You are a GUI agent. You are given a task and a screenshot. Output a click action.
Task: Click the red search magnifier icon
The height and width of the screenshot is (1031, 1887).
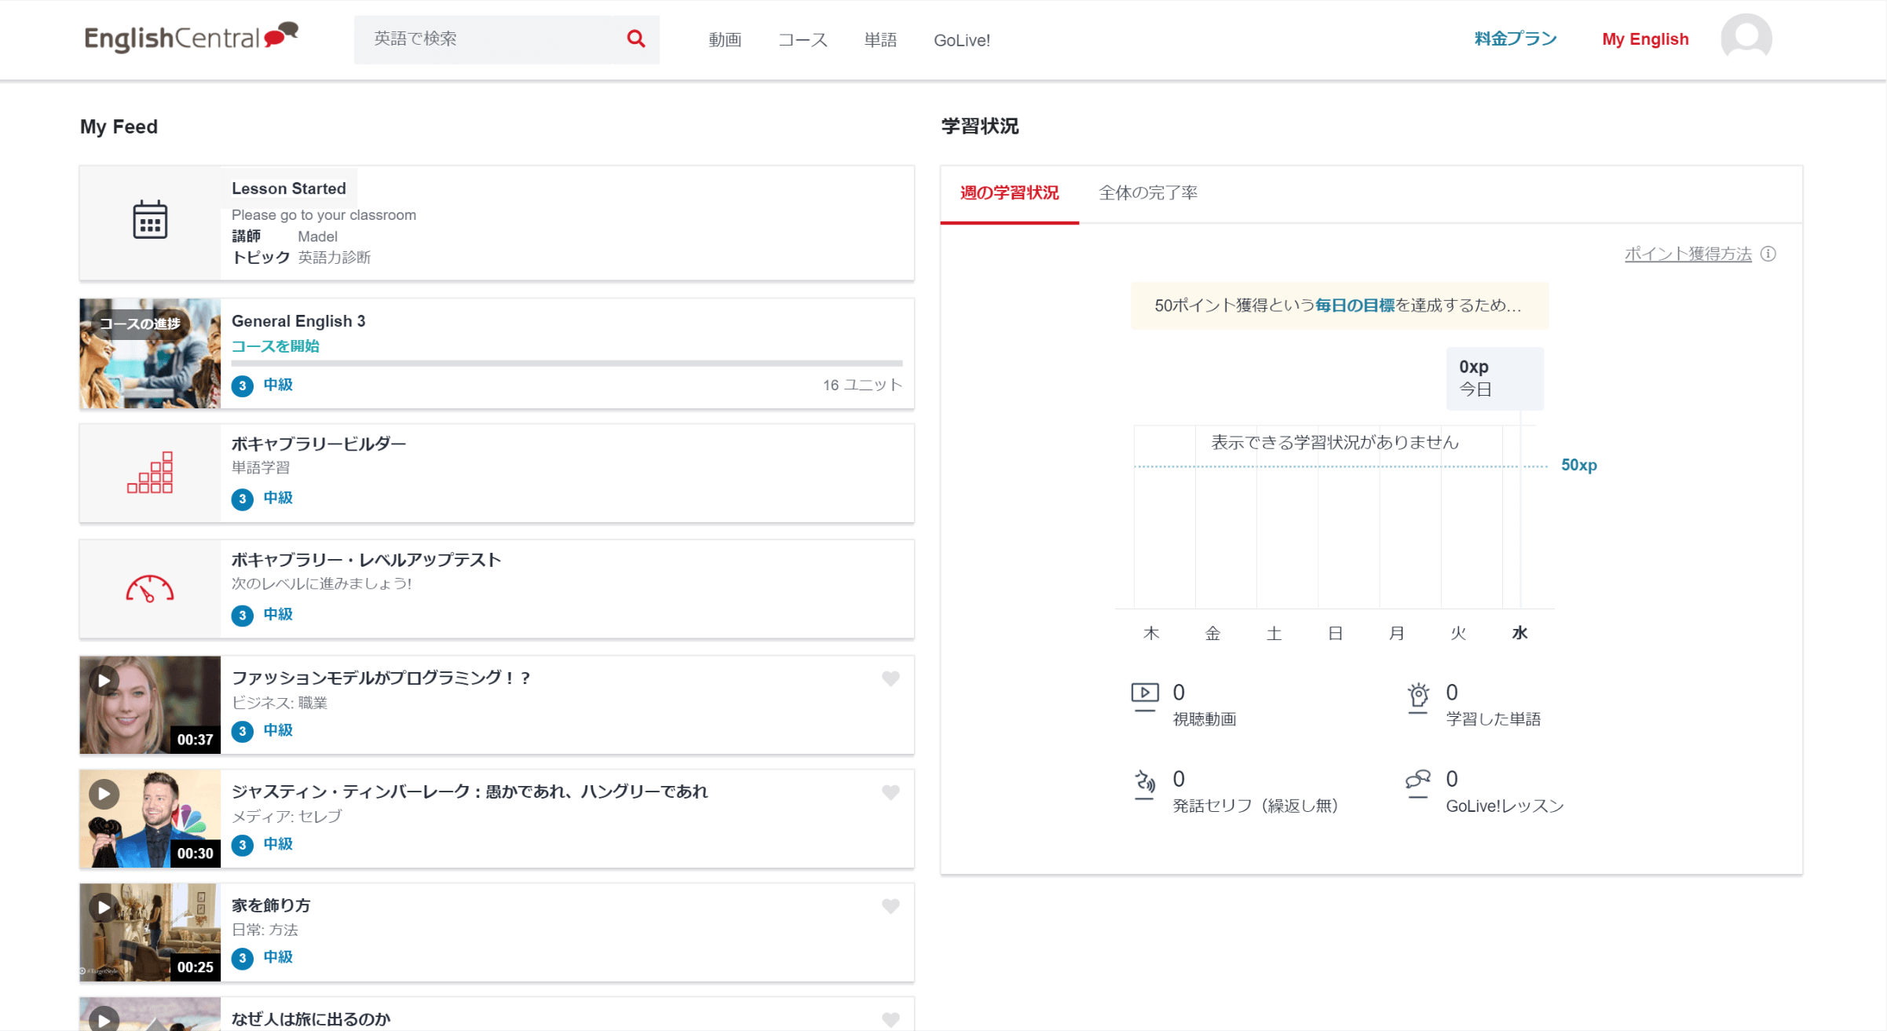click(x=635, y=38)
